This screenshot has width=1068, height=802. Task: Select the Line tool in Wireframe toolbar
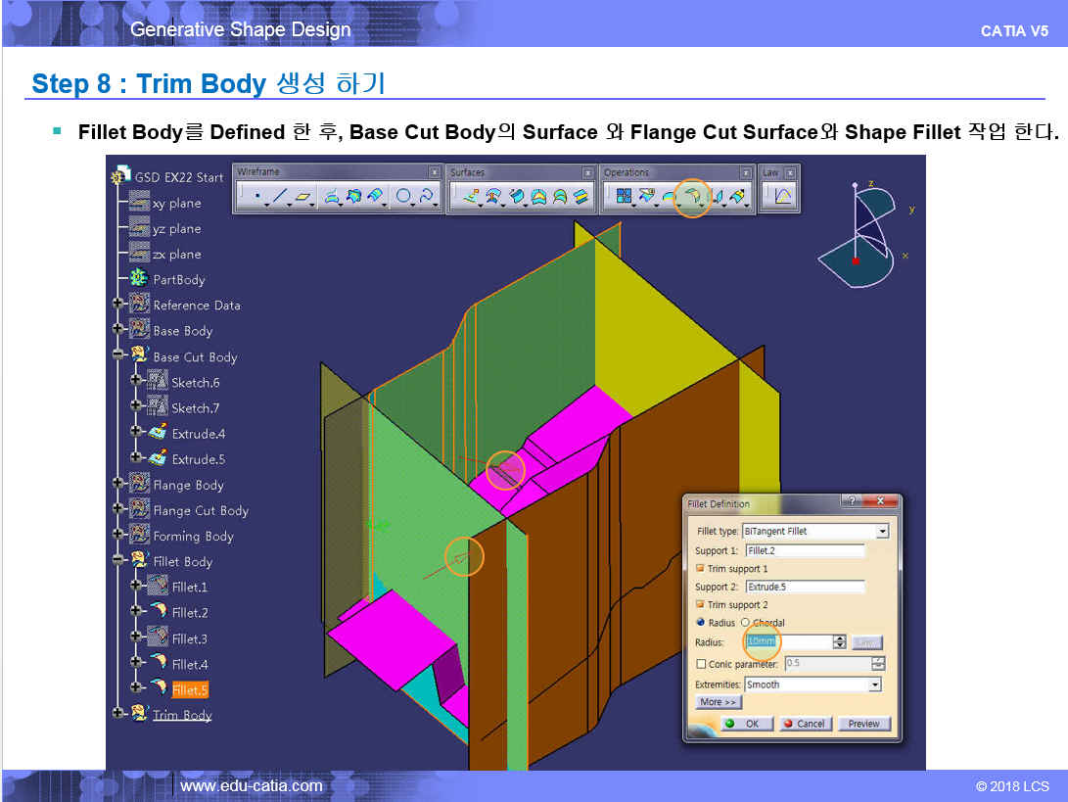pos(280,196)
